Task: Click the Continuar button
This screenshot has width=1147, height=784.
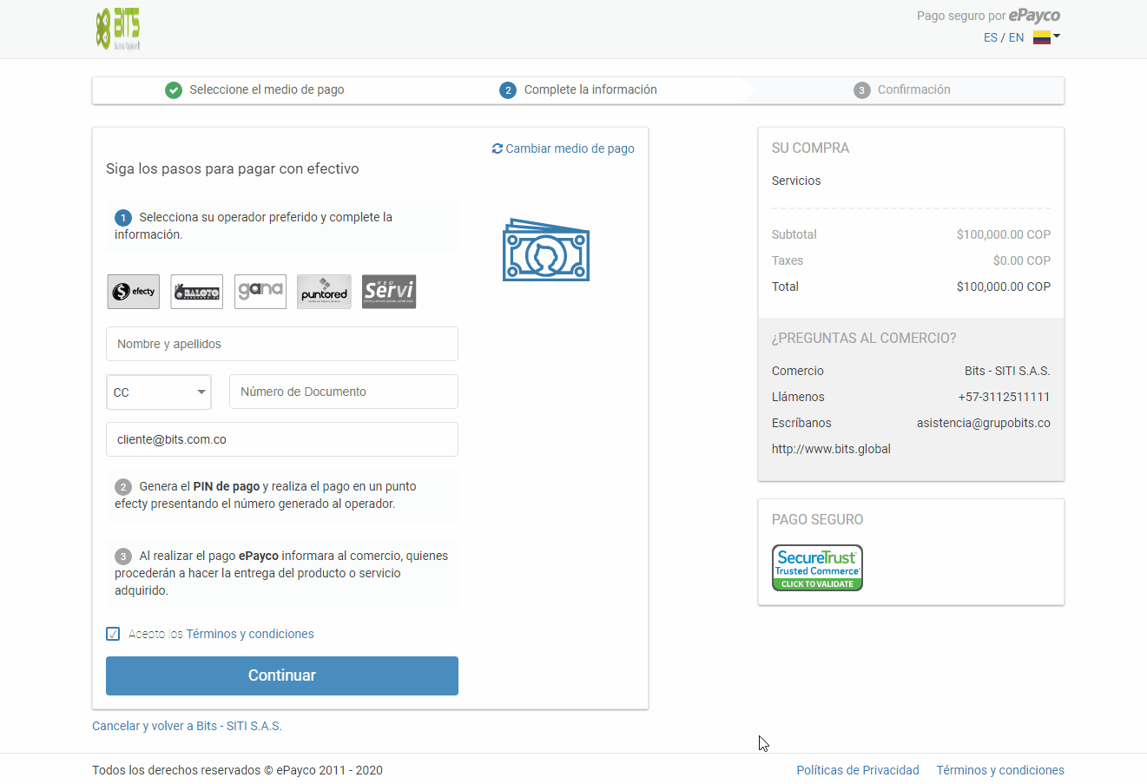Action: tap(282, 675)
